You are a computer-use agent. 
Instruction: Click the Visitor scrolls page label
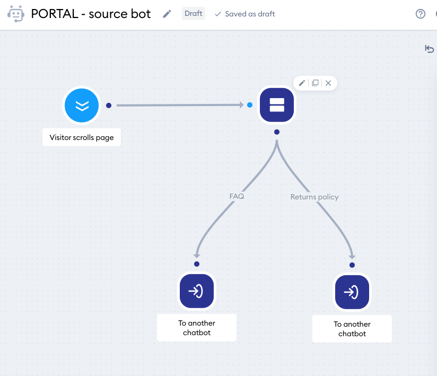pyautogui.click(x=82, y=137)
